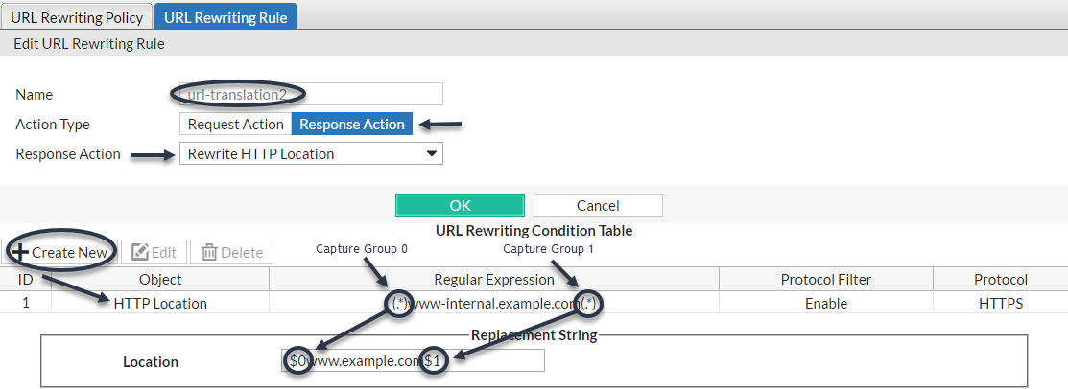The height and width of the screenshot is (389, 1068).
Task: Select Response Action type
Action: pos(352,125)
